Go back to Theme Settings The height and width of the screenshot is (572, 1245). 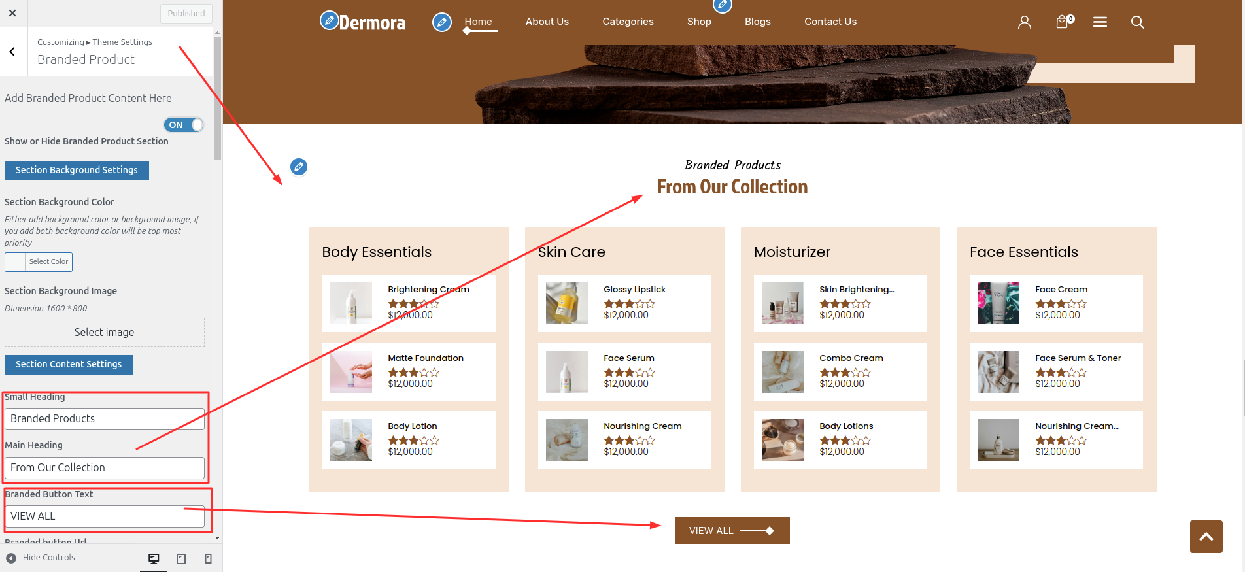12,52
